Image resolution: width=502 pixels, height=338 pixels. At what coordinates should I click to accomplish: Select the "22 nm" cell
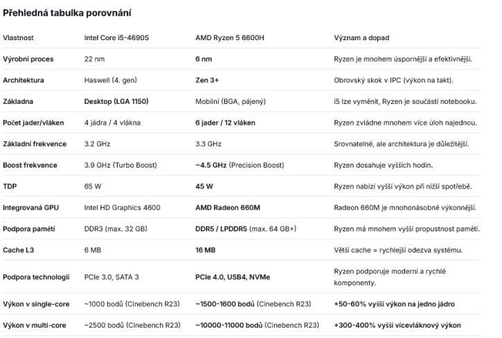[x=94, y=59]
